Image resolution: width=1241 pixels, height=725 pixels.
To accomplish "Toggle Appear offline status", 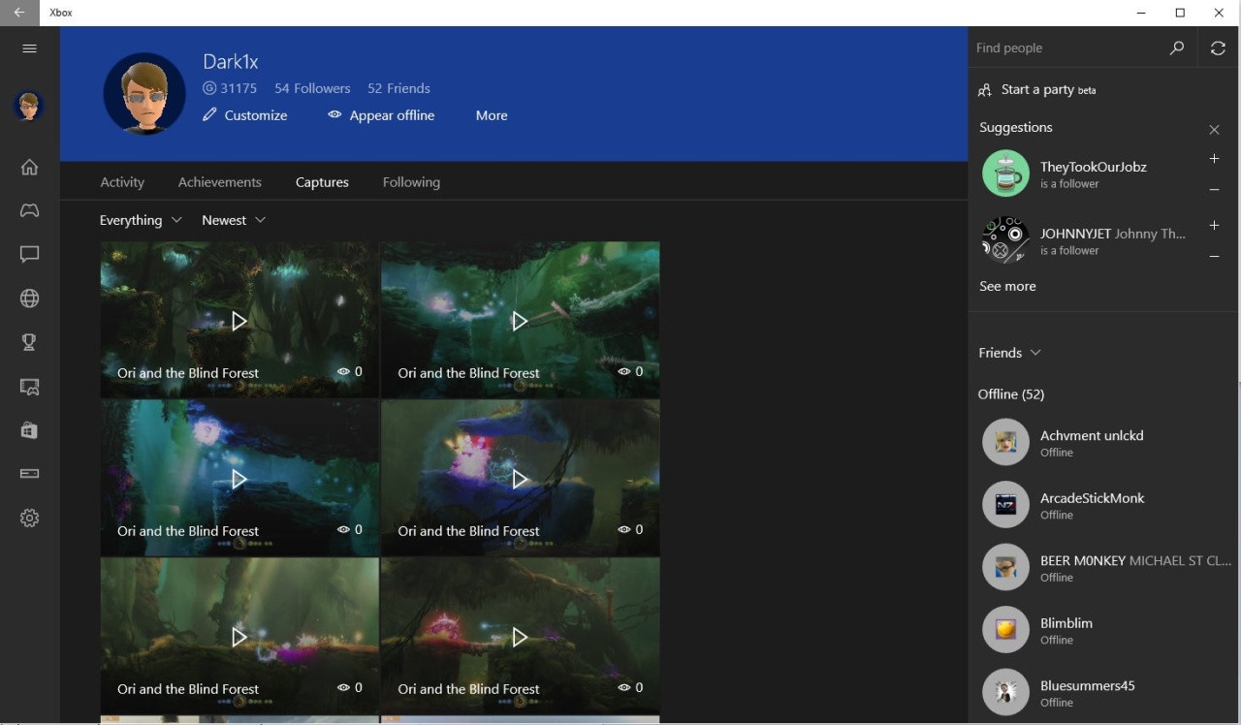I will pyautogui.click(x=381, y=115).
